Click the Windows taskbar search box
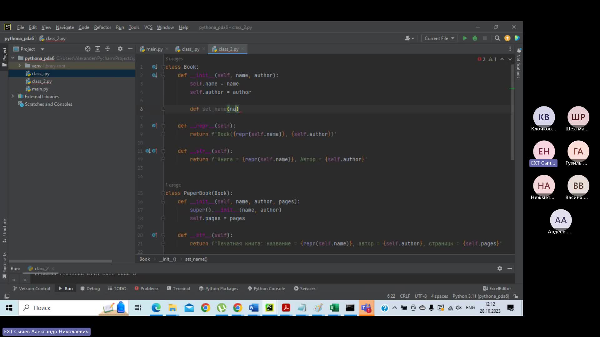 tap(73, 308)
